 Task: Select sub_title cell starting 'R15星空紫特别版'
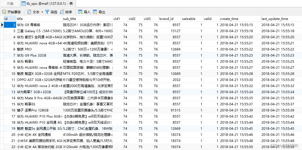88,80
